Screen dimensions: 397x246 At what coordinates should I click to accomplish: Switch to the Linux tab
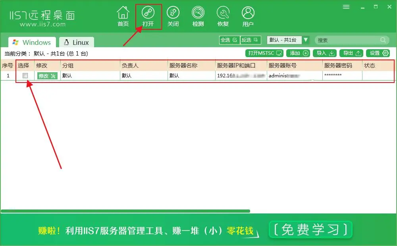tap(77, 42)
